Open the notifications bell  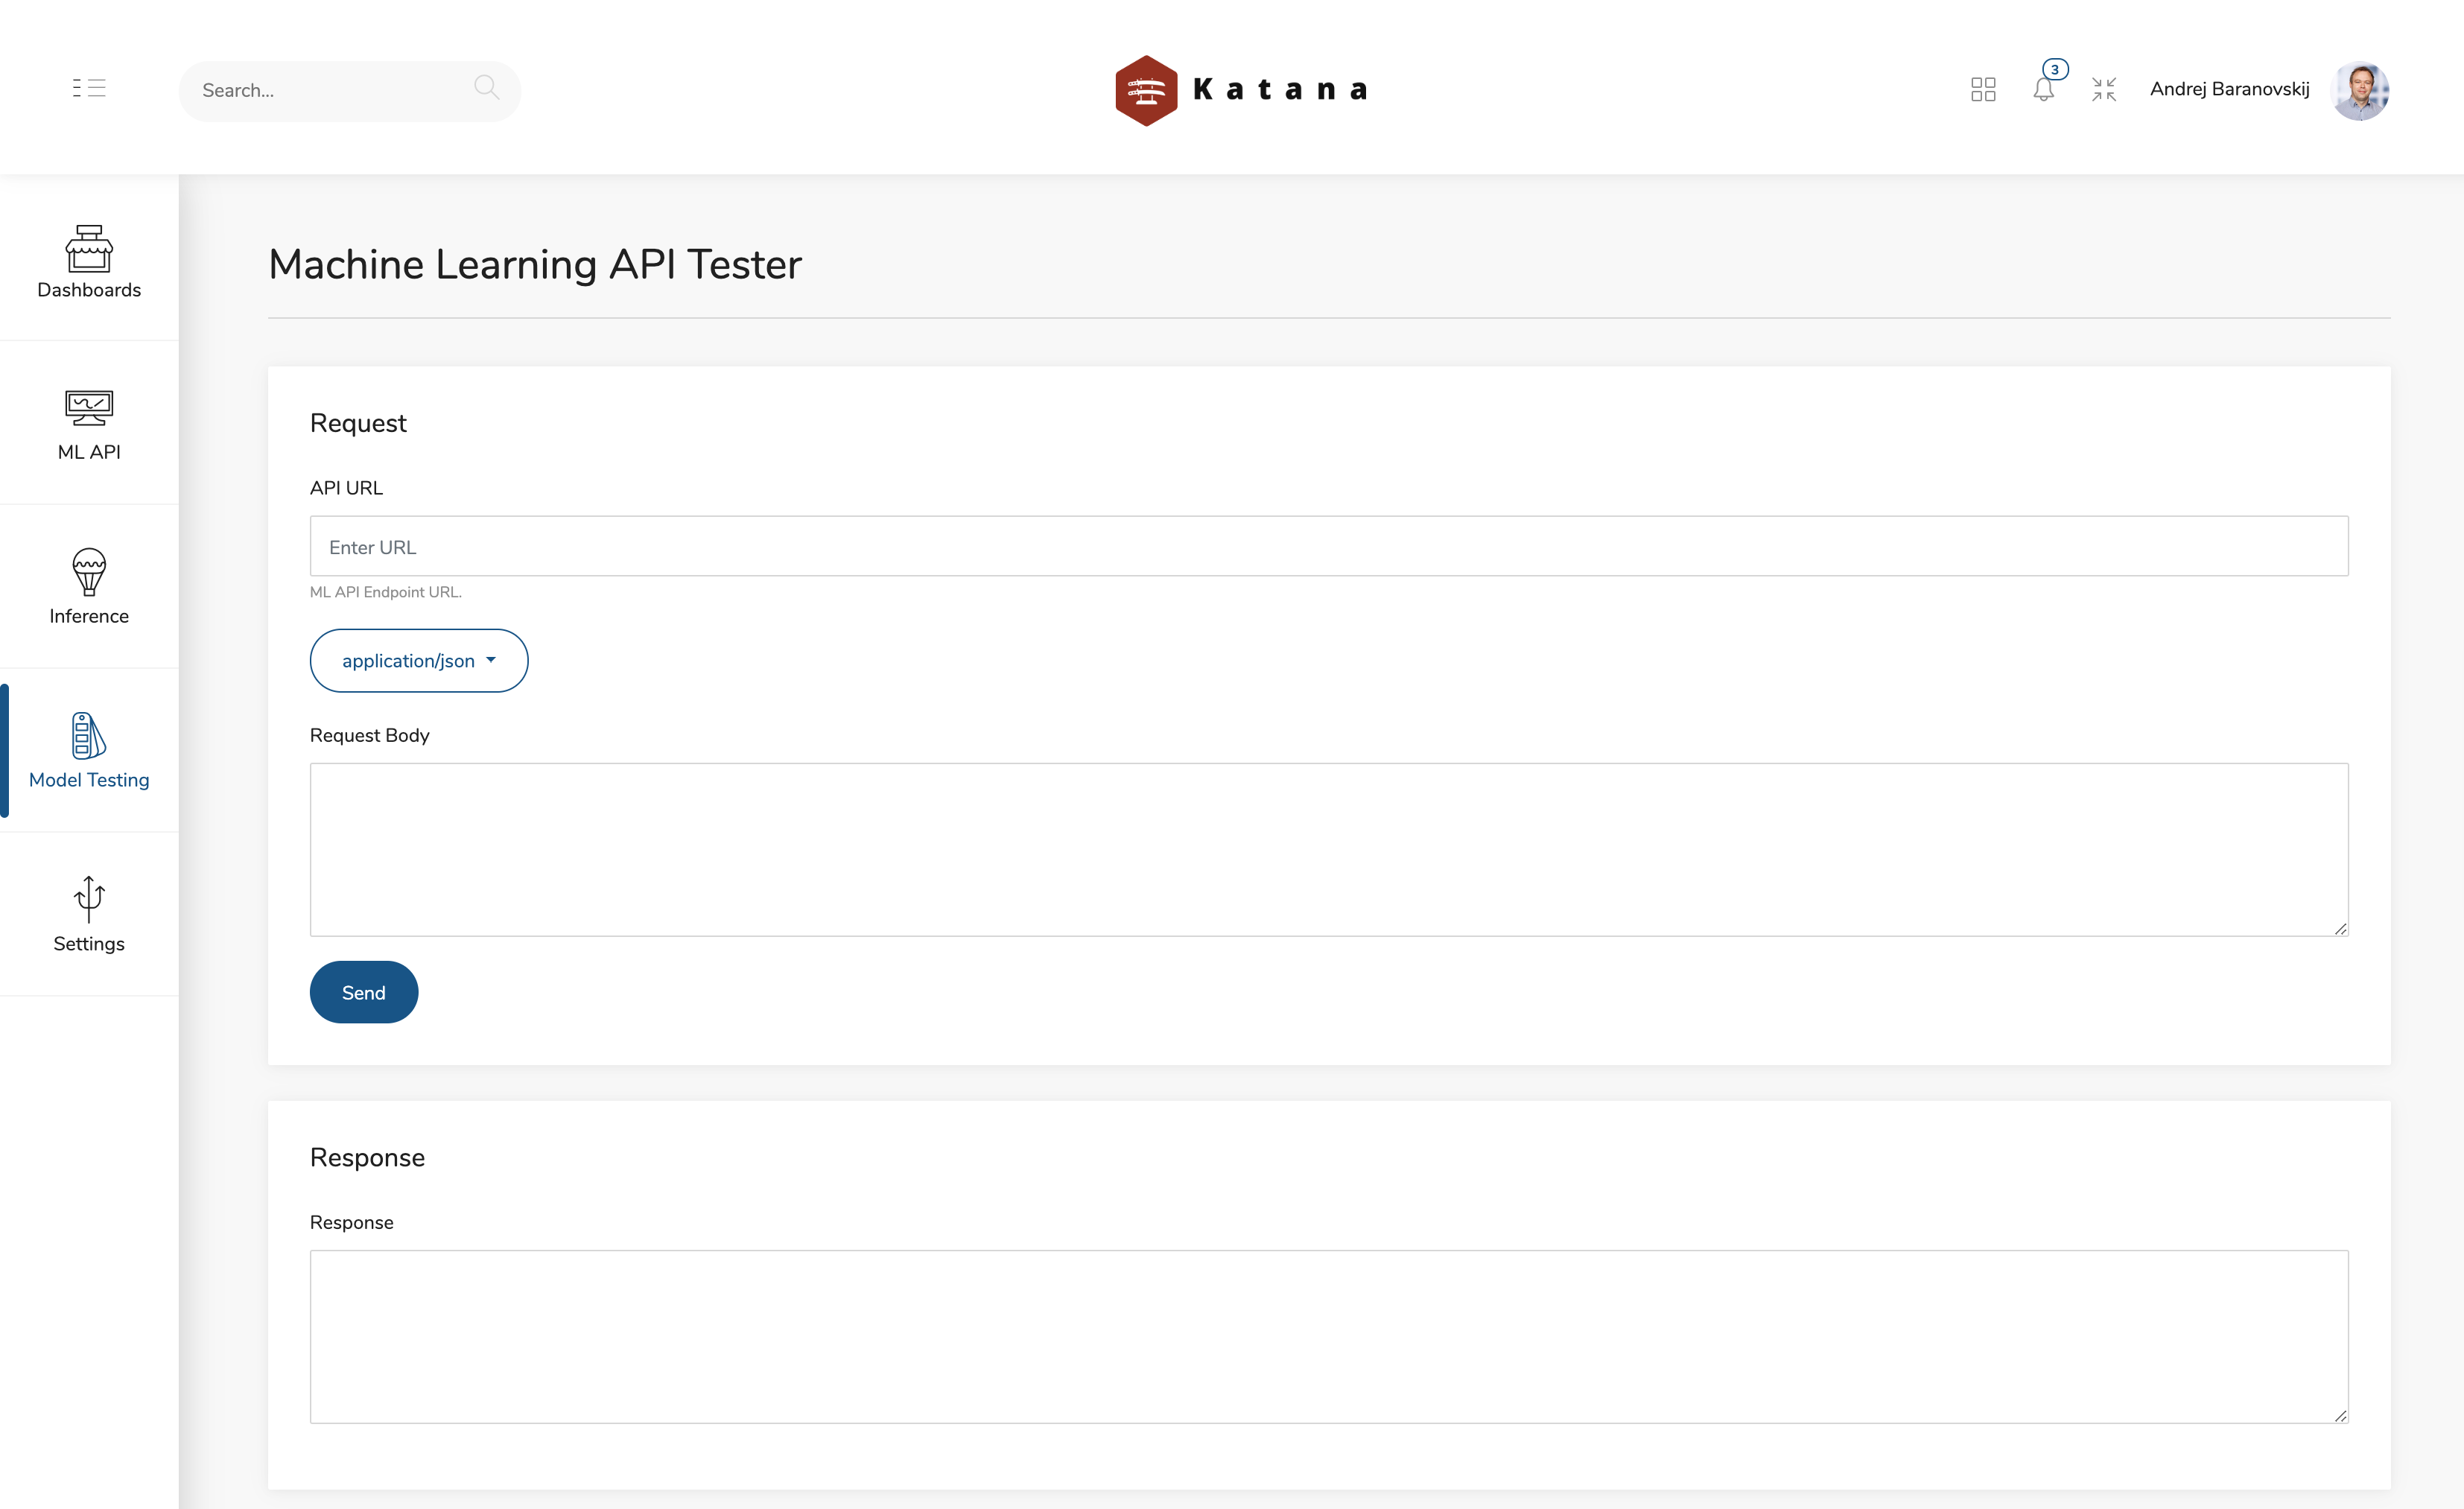(2043, 89)
